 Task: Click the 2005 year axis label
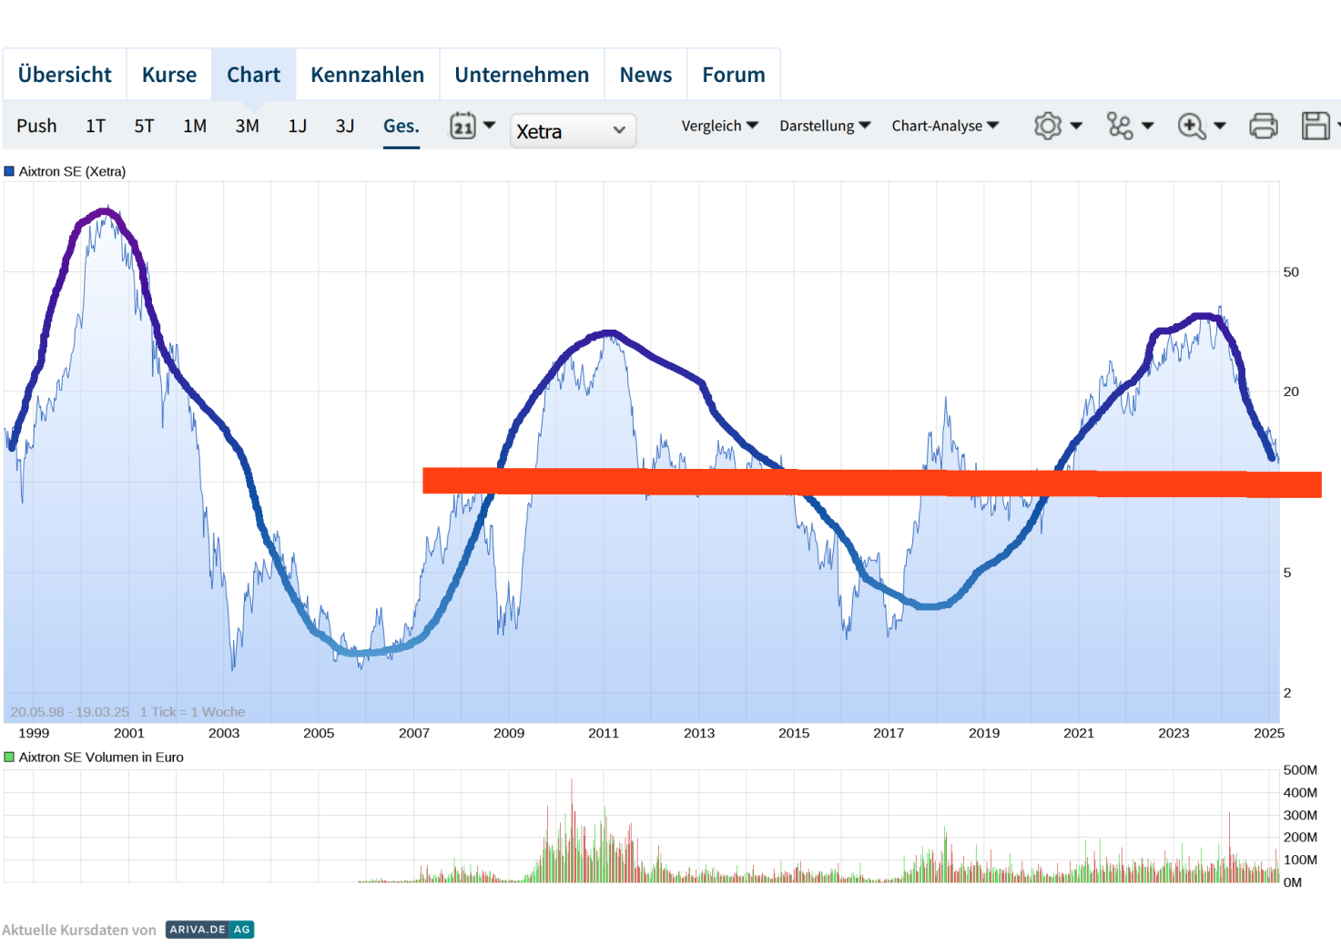[319, 733]
